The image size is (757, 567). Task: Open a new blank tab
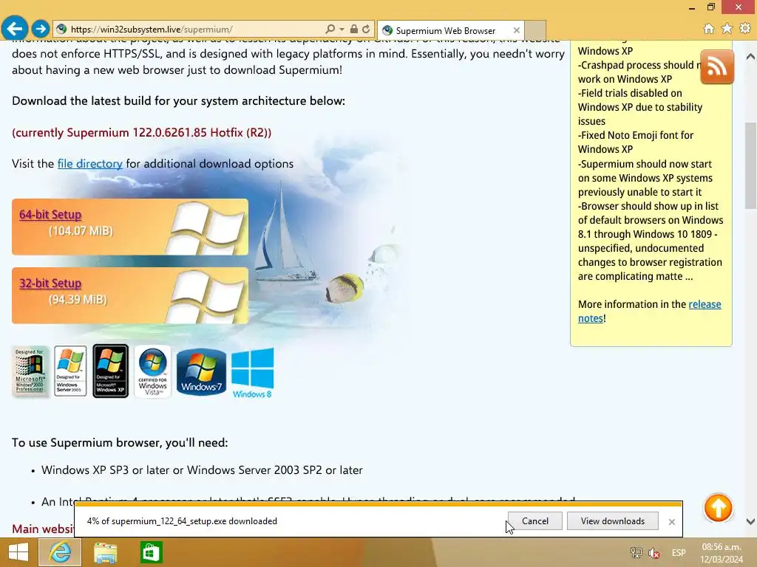tap(535, 30)
